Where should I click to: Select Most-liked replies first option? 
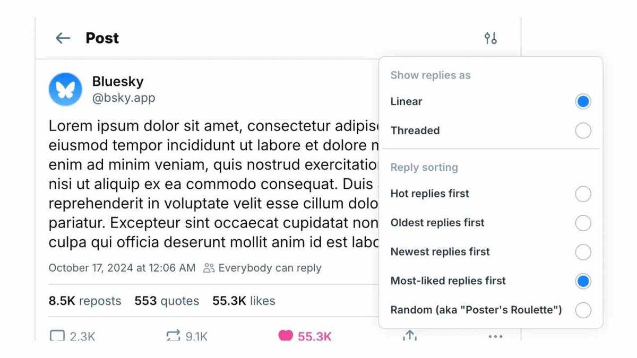(583, 281)
